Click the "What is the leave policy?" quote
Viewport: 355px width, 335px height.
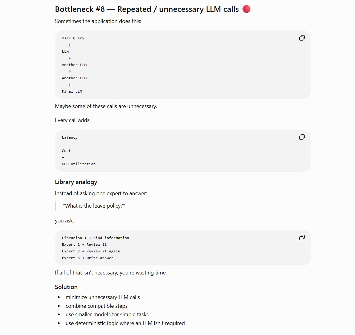pyautogui.click(x=94, y=206)
